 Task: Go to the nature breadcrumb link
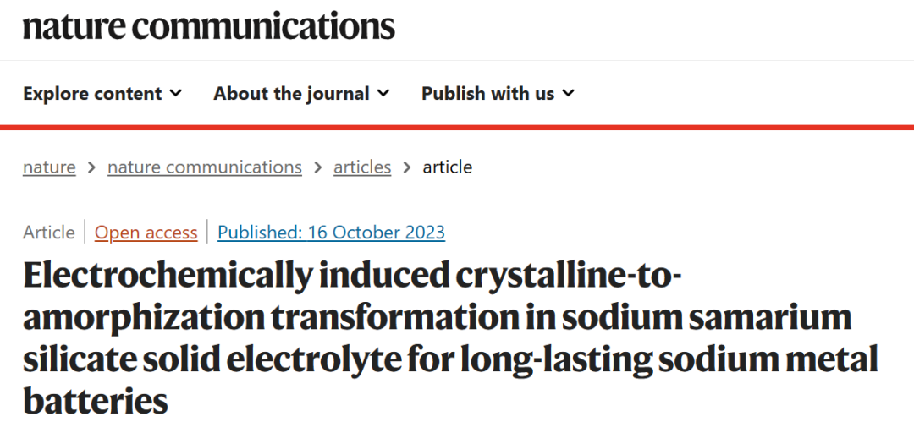(x=49, y=167)
